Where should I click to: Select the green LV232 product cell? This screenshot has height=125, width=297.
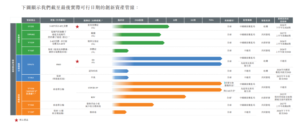click(31, 26)
